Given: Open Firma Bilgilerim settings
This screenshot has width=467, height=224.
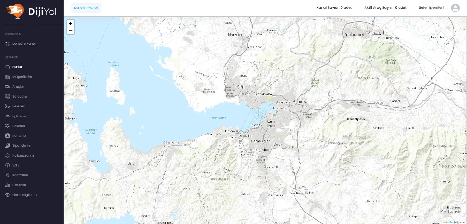Looking at the screenshot, I should (24, 195).
